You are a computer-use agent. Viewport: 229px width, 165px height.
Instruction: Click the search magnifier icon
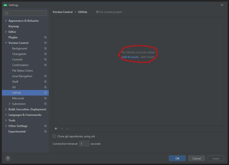coord(7,13)
